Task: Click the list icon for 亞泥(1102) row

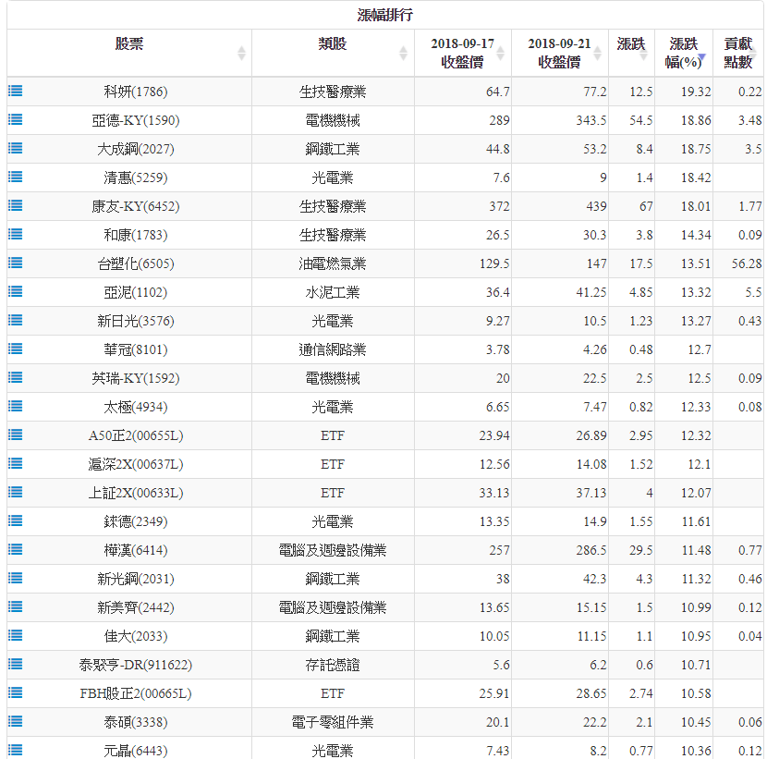Action: (15, 291)
